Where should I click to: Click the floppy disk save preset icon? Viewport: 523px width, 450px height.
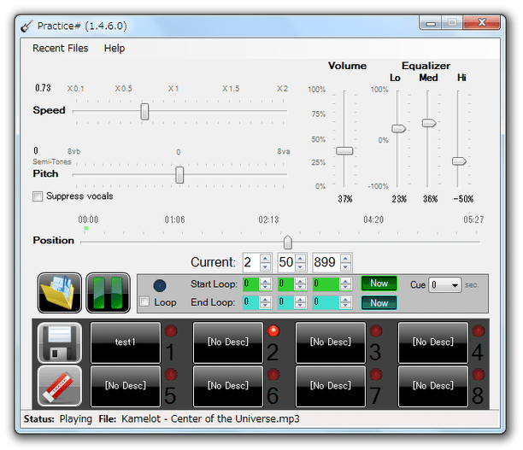[59, 342]
